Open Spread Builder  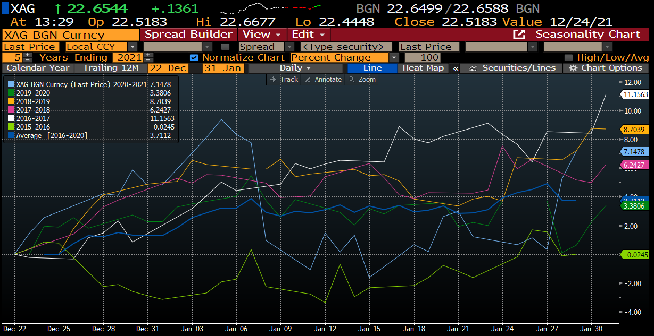point(188,35)
